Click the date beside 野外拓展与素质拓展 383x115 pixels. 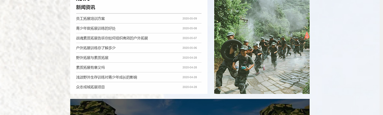click(190, 58)
